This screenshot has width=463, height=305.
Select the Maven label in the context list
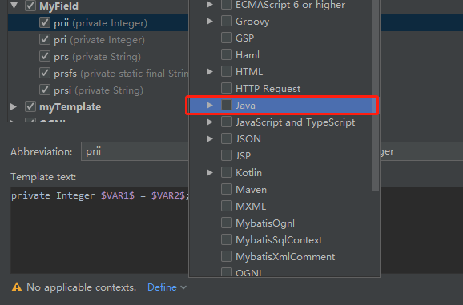click(x=251, y=190)
